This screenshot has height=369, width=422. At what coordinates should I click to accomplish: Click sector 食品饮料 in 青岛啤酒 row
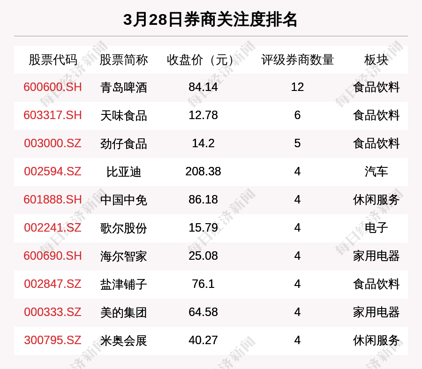[376, 88]
